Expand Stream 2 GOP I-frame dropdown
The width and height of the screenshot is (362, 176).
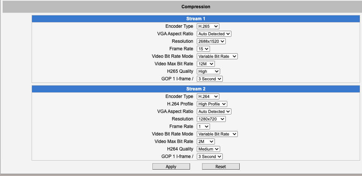pyautogui.click(x=210, y=156)
